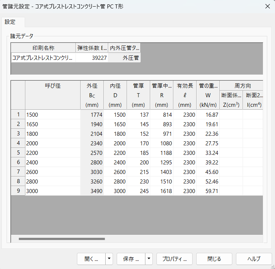This screenshot has height=269, width=275.
Task: Select the 設定 tab
Action: [x=10, y=22]
